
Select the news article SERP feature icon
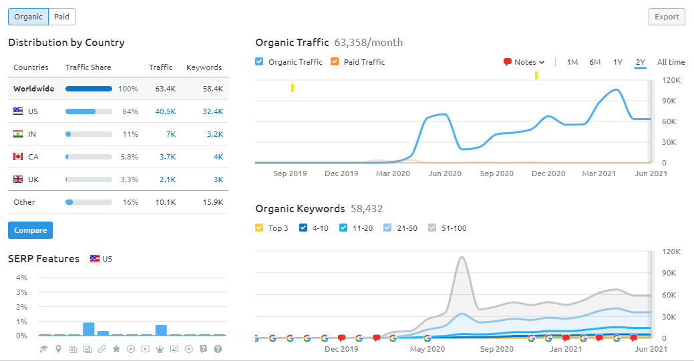(73, 349)
